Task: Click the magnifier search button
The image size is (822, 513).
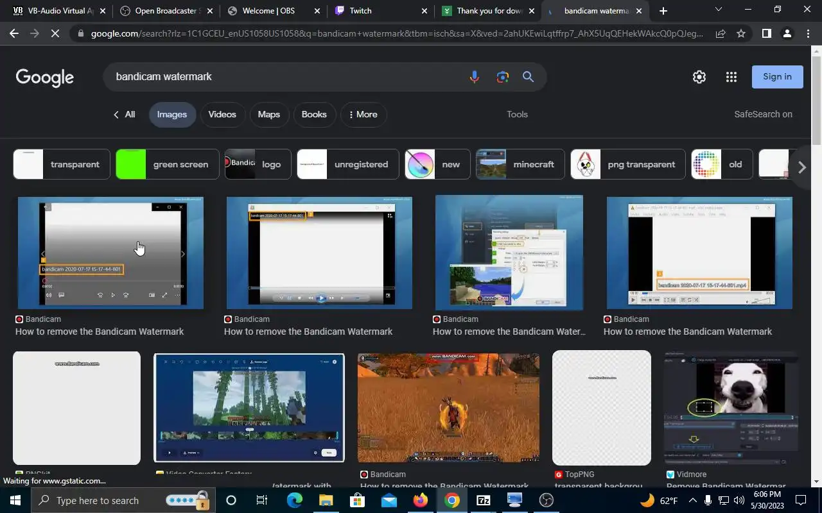Action: pyautogui.click(x=528, y=77)
